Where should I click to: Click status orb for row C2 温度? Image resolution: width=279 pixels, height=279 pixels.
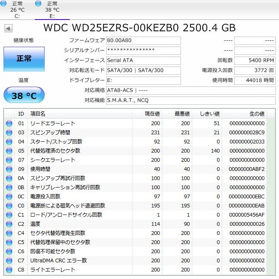pyautogui.click(x=9, y=224)
